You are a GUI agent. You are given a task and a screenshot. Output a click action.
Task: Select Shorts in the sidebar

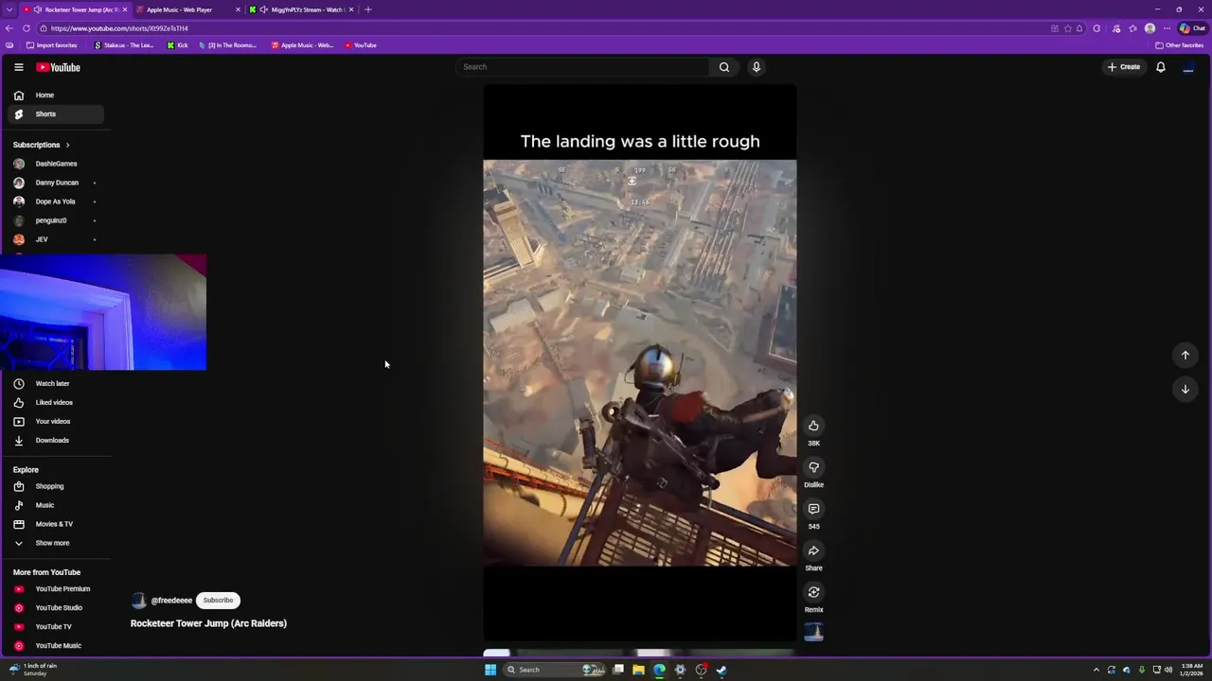tap(56, 114)
